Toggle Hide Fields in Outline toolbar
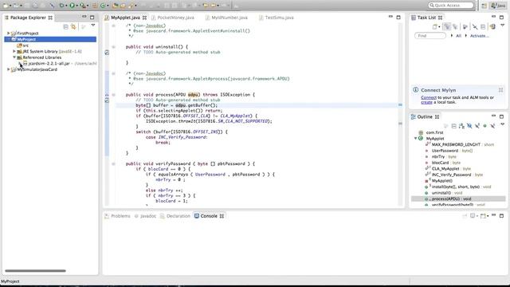The image size is (510, 287). pyautogui.click(x=469, y=126)
